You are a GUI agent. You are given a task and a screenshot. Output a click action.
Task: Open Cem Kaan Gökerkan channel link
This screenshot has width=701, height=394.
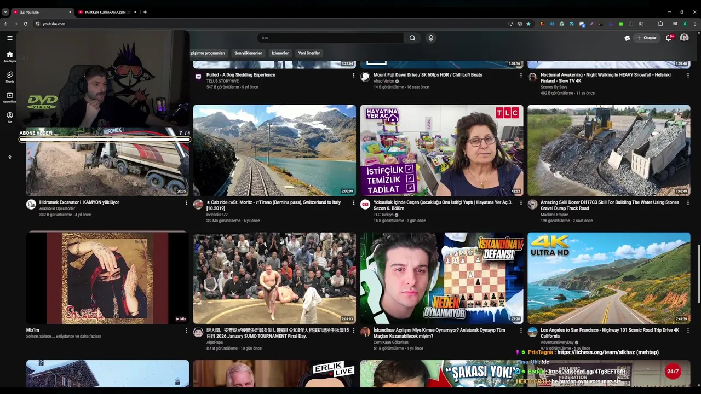point(391,343)
